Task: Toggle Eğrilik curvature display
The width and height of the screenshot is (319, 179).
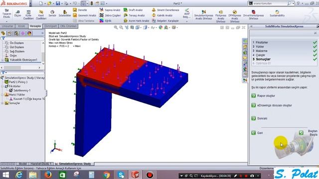Action: point(105,21)
